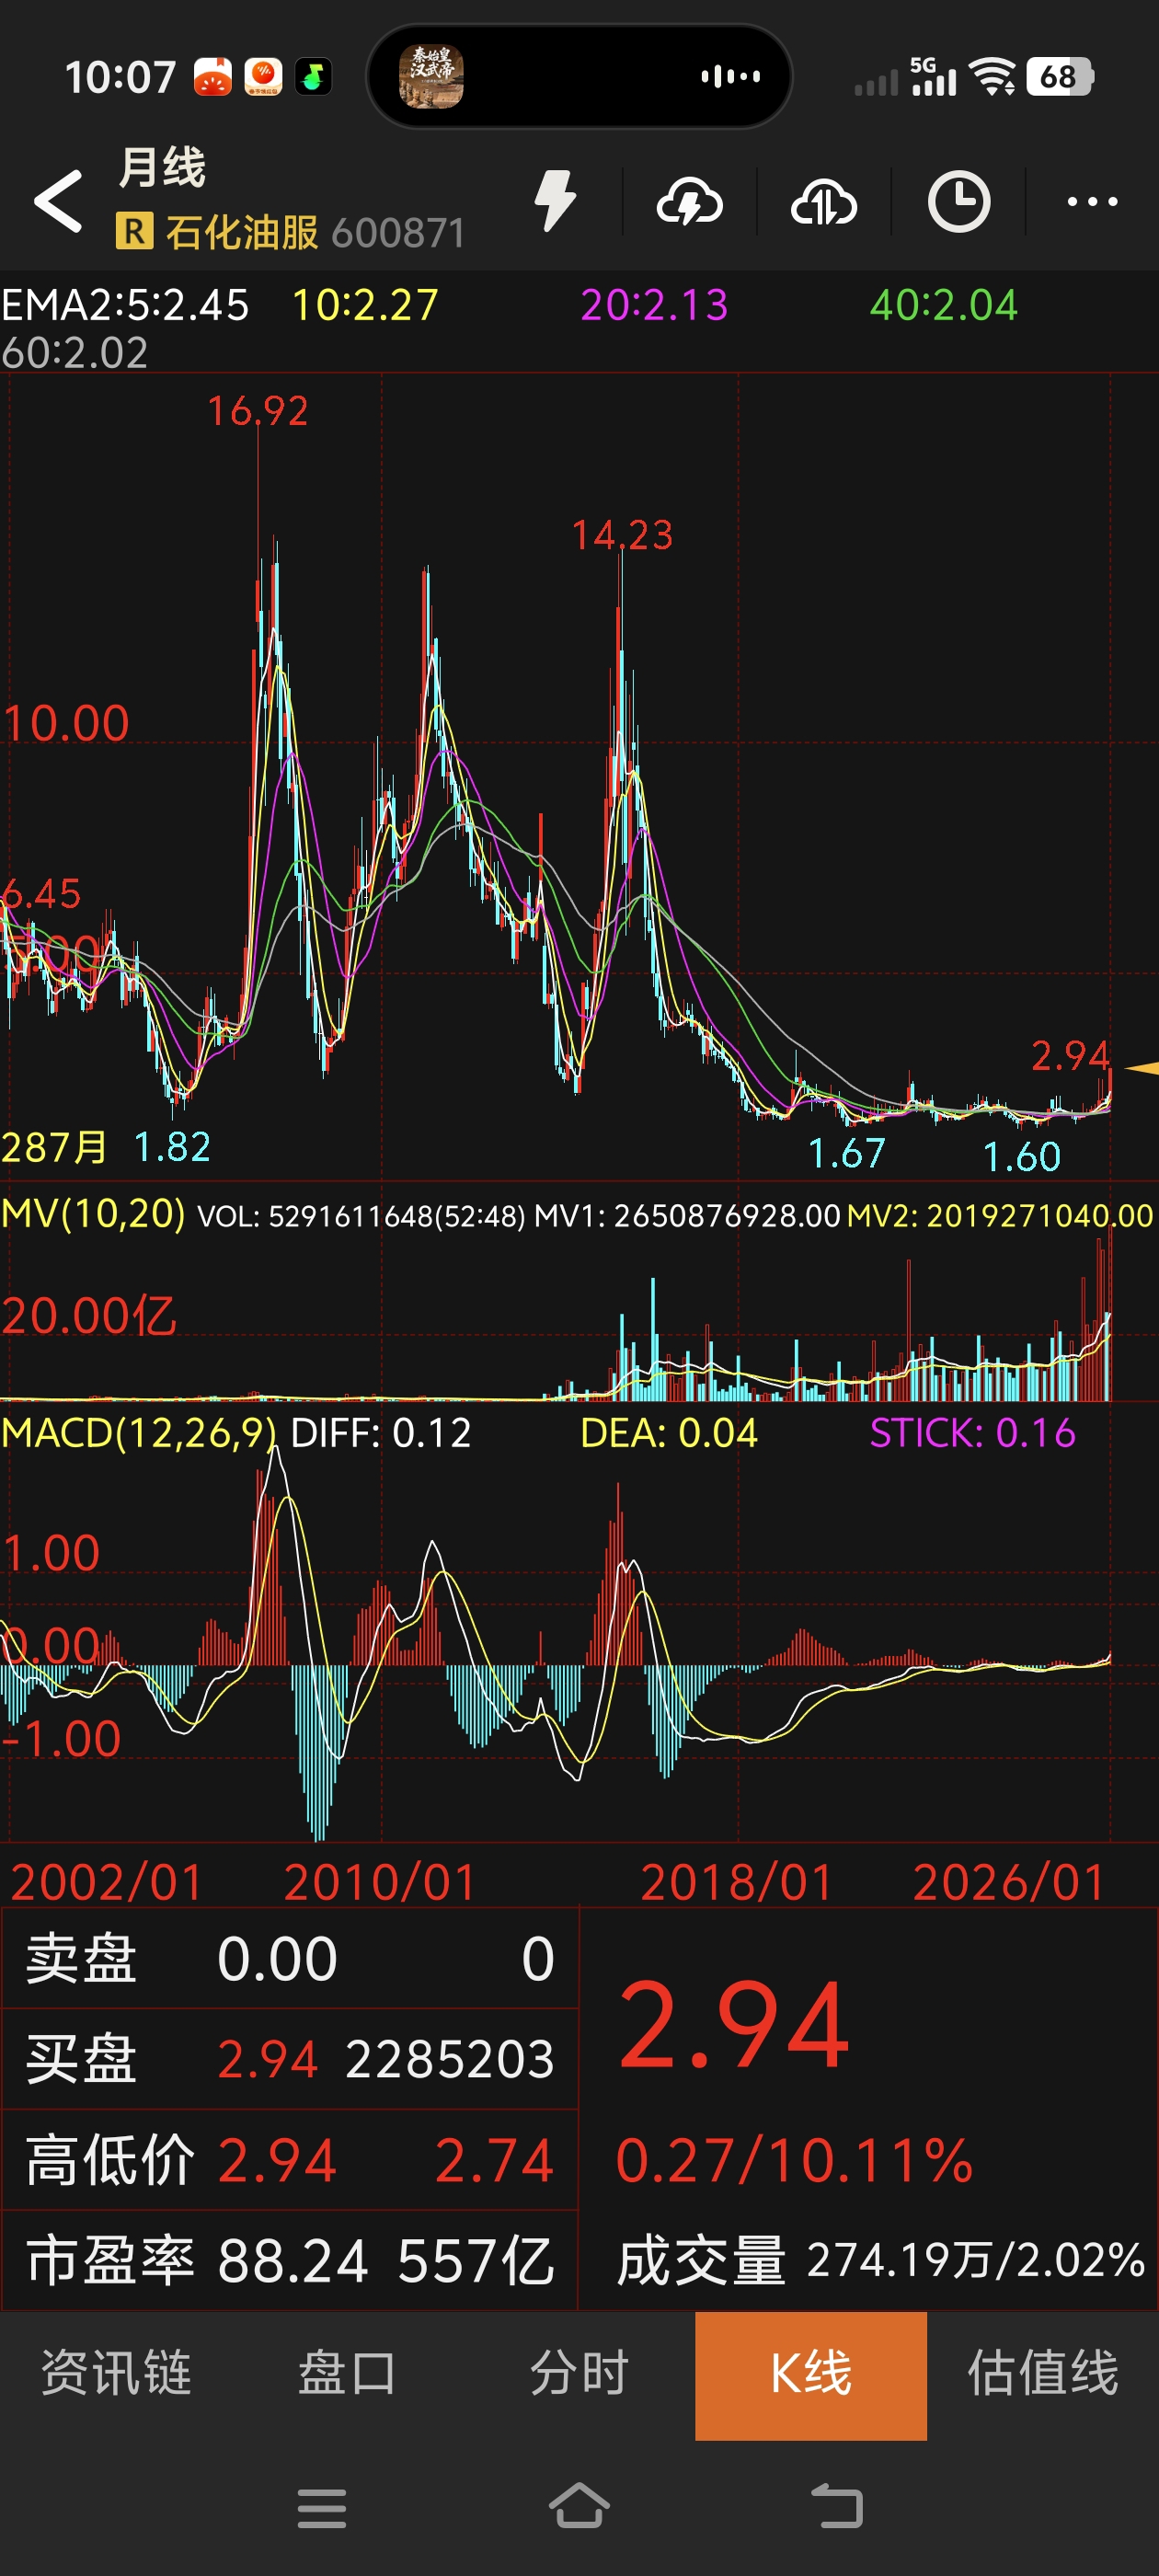Tap the 0.27/10.11% change value
Screen dimensions: 1159x2576
pos(794,2160)
